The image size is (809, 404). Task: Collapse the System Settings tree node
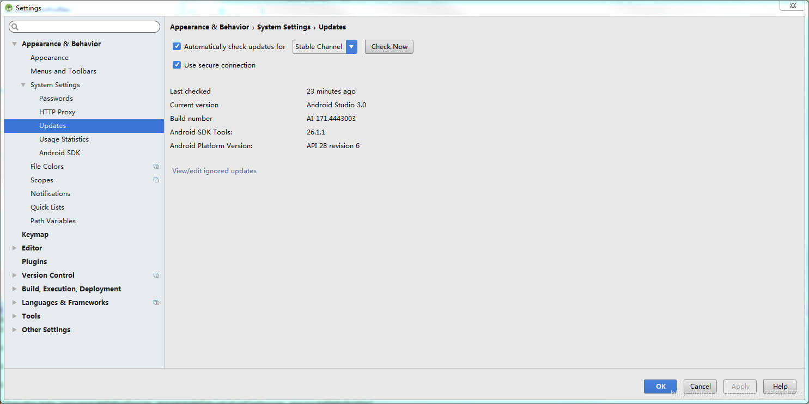23,84
